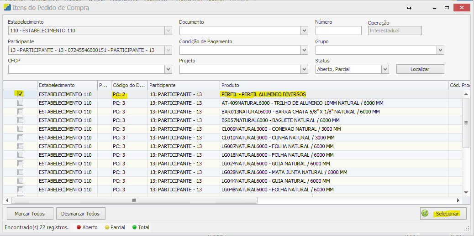
Task: Tick the BAR013NATURAL6000 barra chata row checkbox
Action: (20, 112)
